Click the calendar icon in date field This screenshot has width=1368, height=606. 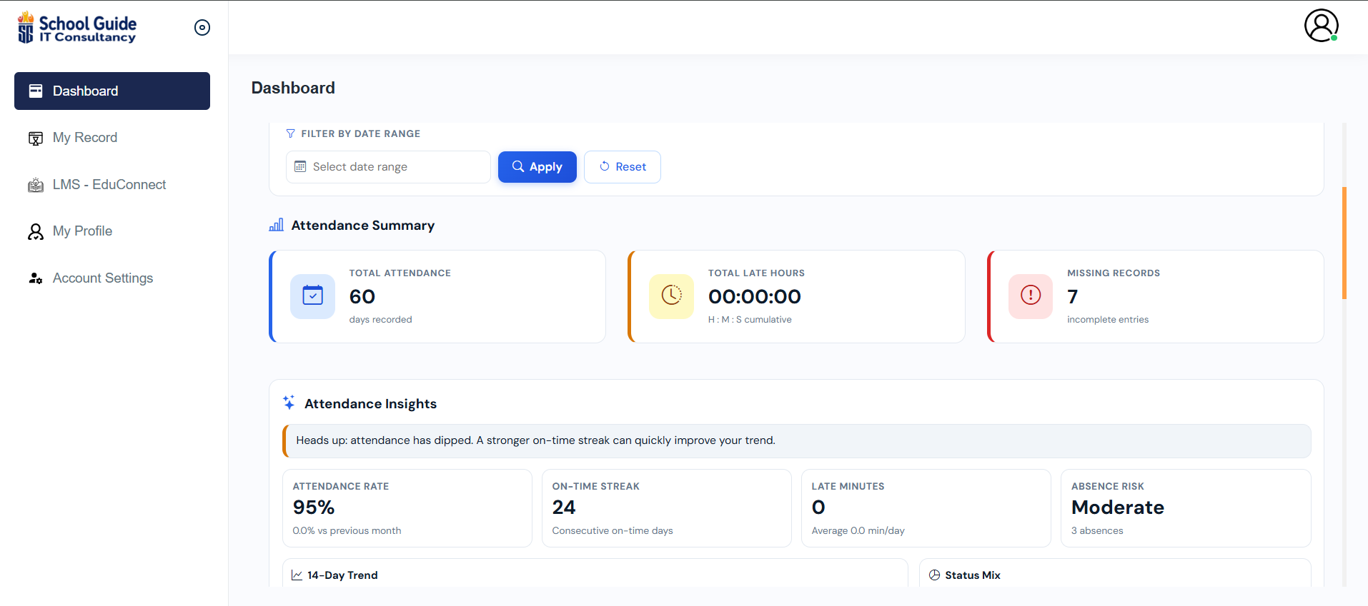300,167
